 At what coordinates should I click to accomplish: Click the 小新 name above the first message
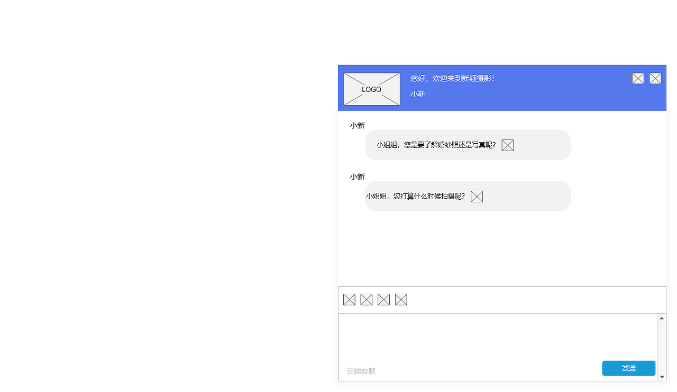(x=357, y=125)
